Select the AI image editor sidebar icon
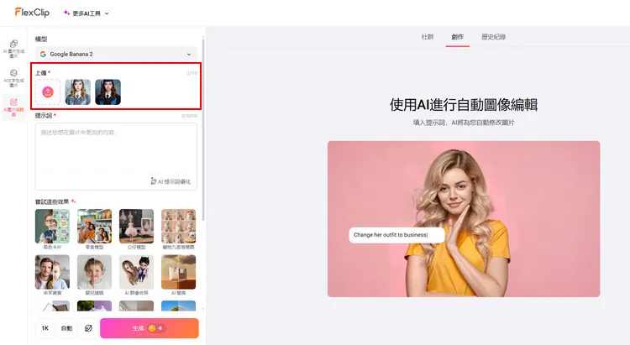 [x=13, y=106]
